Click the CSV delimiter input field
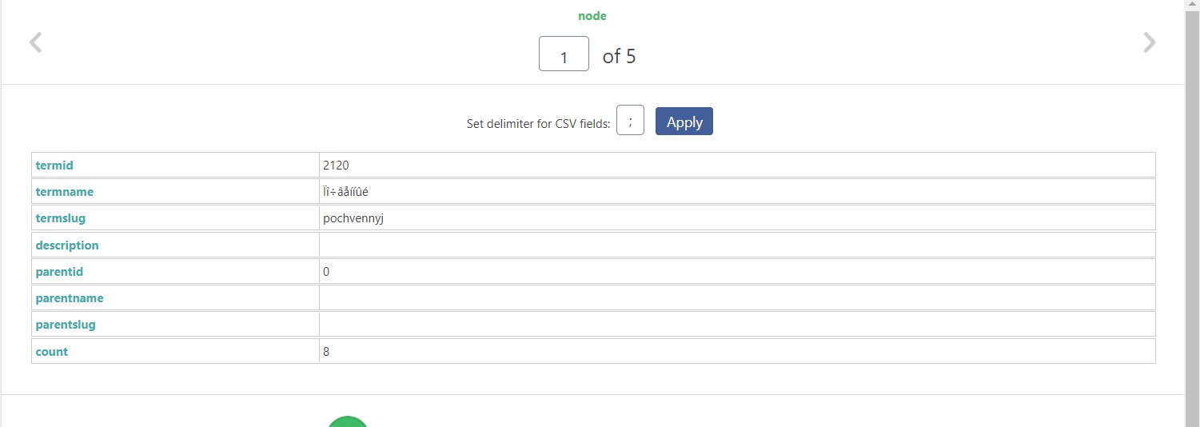Viewport: 1200px width, 427px height. click(x=630, y=121)
